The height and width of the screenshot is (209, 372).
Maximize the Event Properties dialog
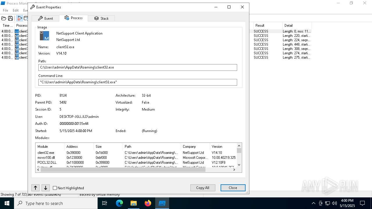(229, 7)
